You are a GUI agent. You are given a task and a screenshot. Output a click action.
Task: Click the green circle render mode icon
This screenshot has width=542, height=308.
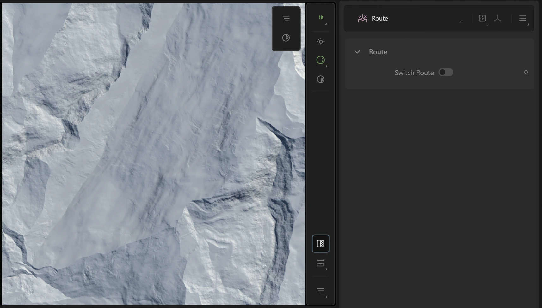[321, 60]
